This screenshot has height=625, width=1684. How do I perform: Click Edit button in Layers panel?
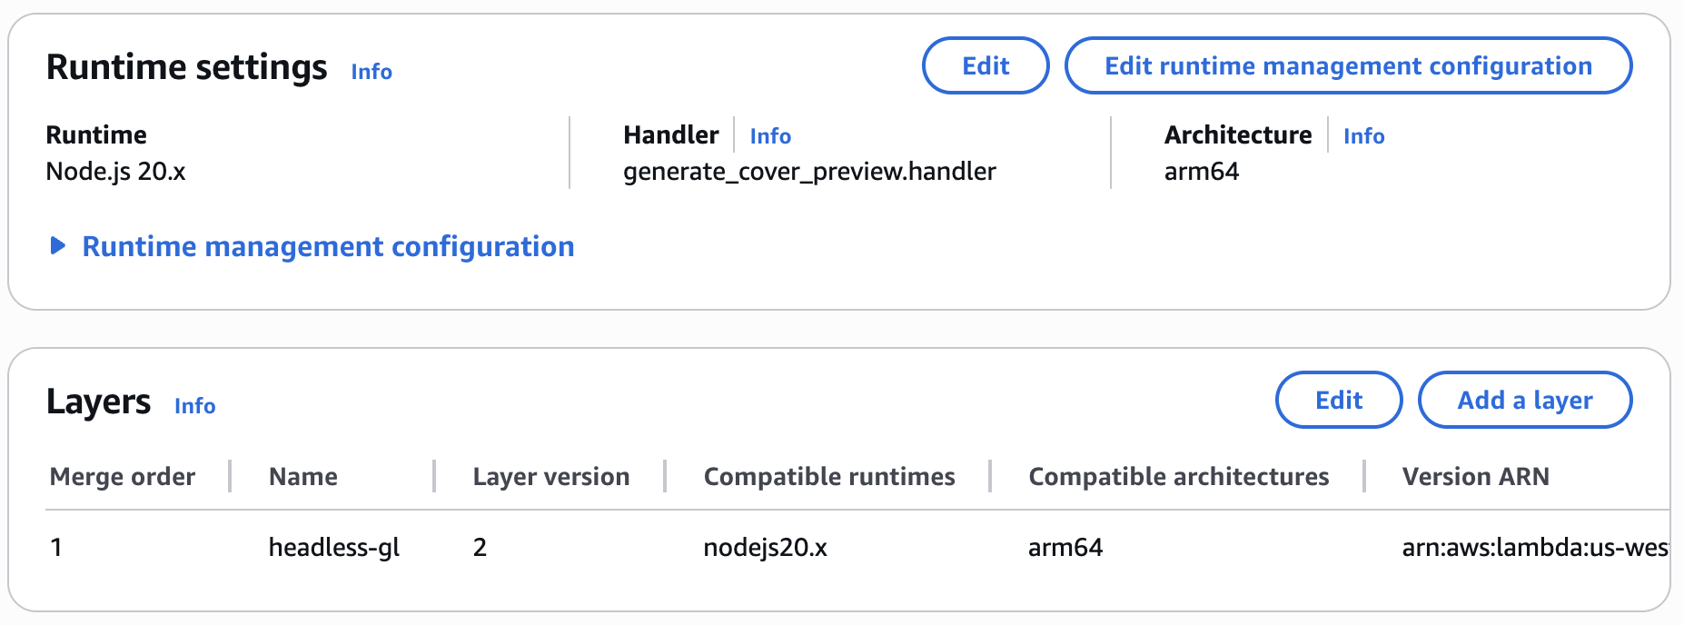1339,400
